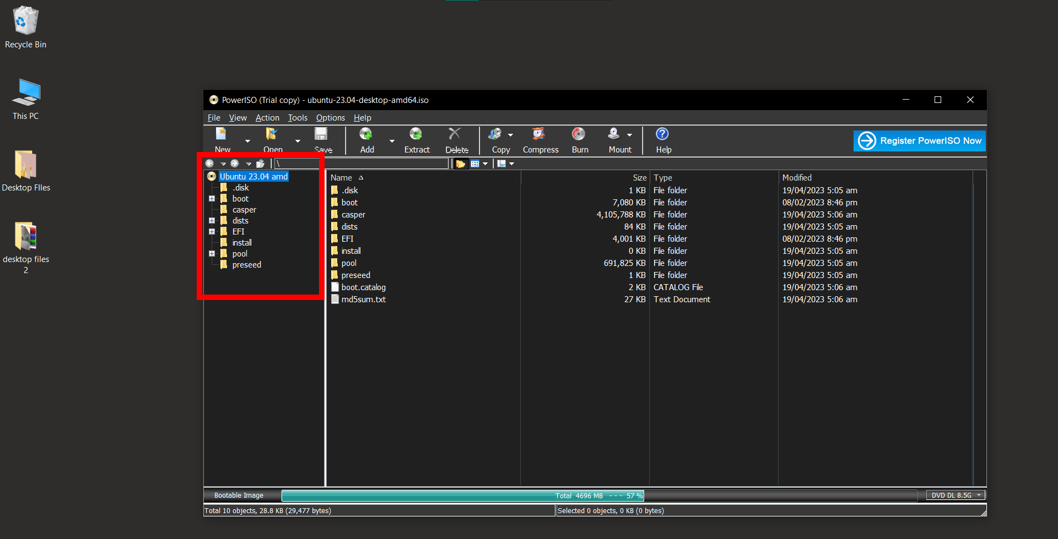Open the DVD DL 8.5G capacity dropdown
Viewport: 1058px width, 539px height.
pyautogui.click(x=979, y=495)
